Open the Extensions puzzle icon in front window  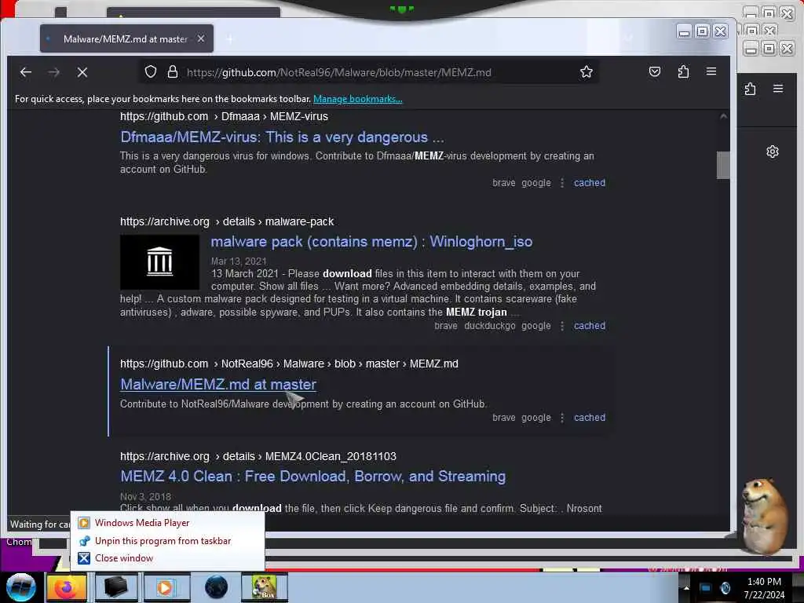point(683,71)
